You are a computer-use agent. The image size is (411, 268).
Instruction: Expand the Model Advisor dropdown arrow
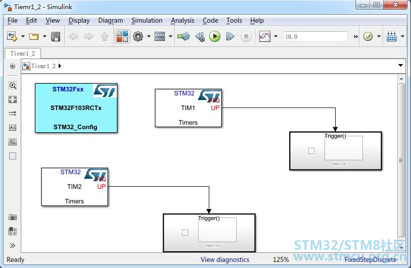pos(379,36)
